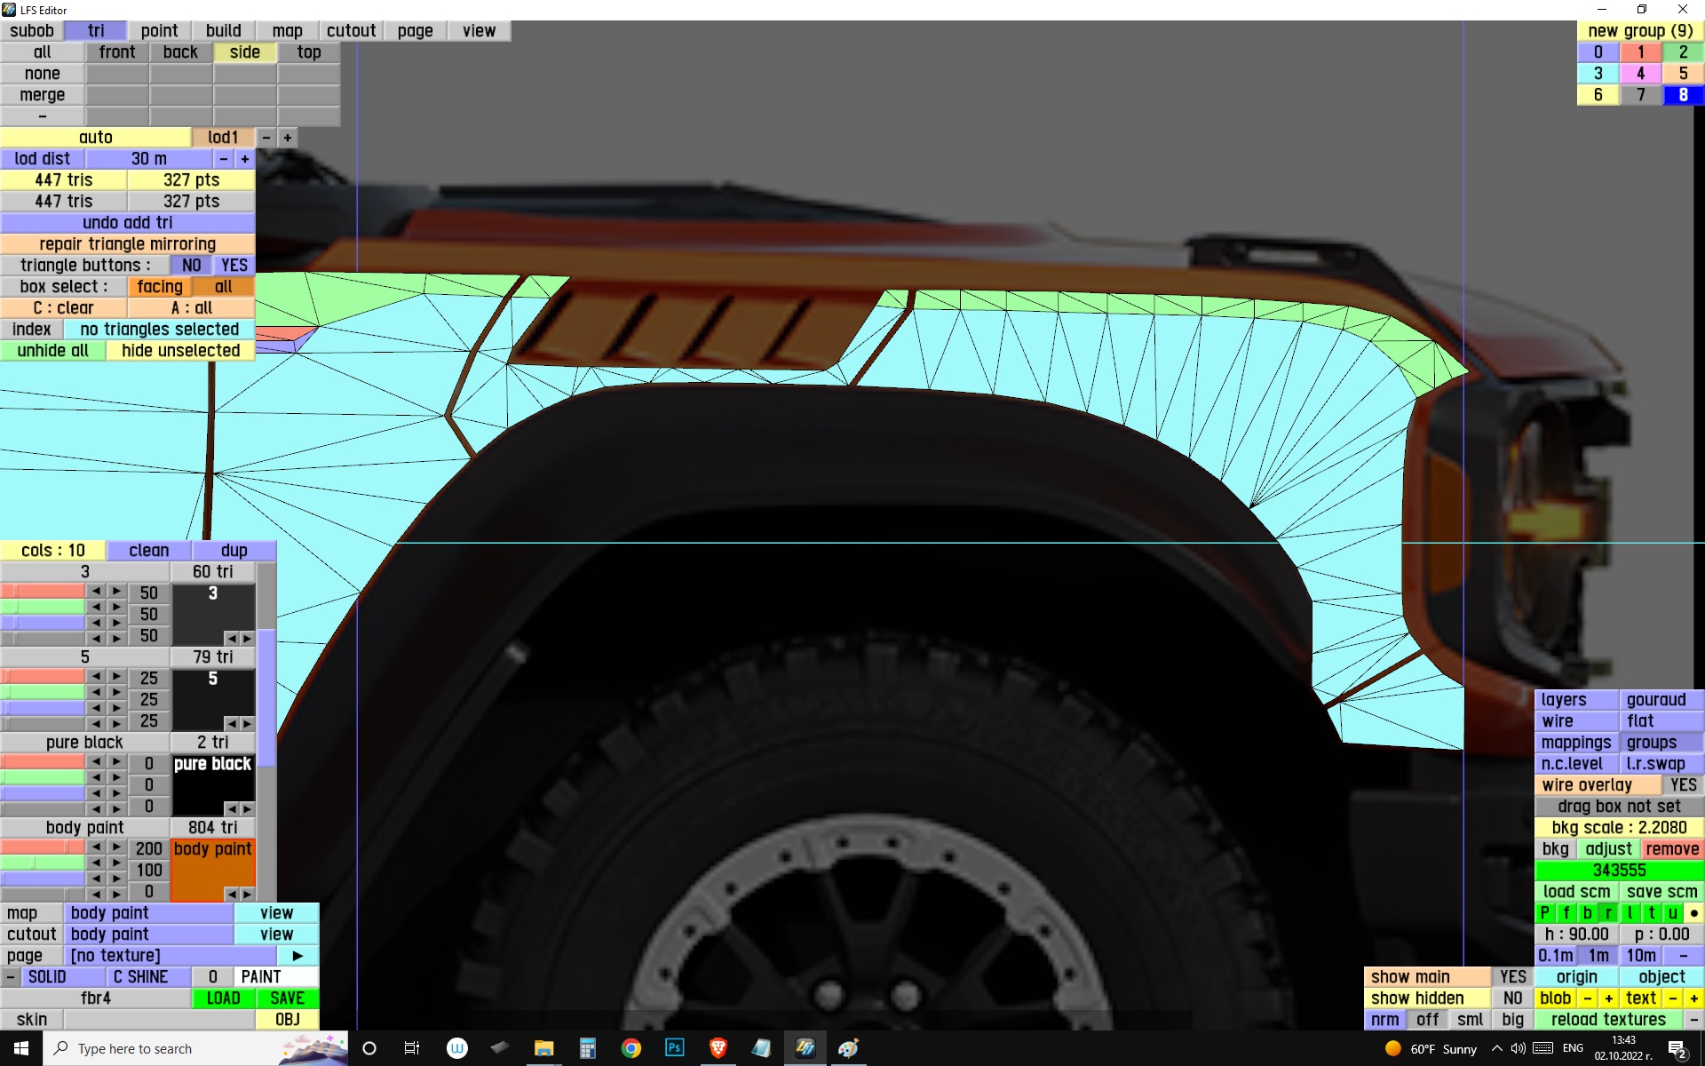Select the P perspective view button

pyautogui.click(x=1545, y=913)
